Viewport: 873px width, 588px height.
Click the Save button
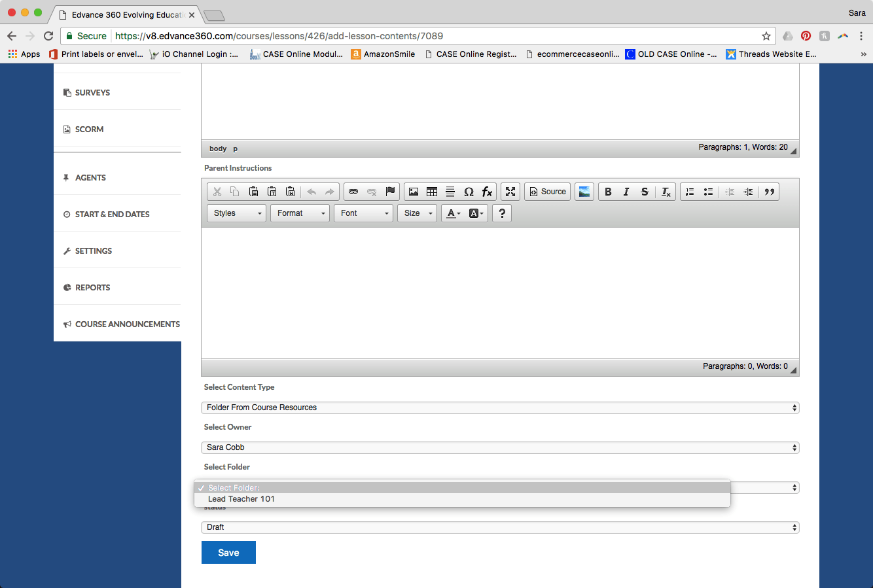228,553
